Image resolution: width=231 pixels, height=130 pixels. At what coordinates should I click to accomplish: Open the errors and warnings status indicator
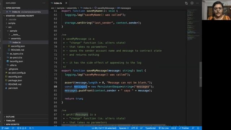pyautogui.click(x=22, y=128)
